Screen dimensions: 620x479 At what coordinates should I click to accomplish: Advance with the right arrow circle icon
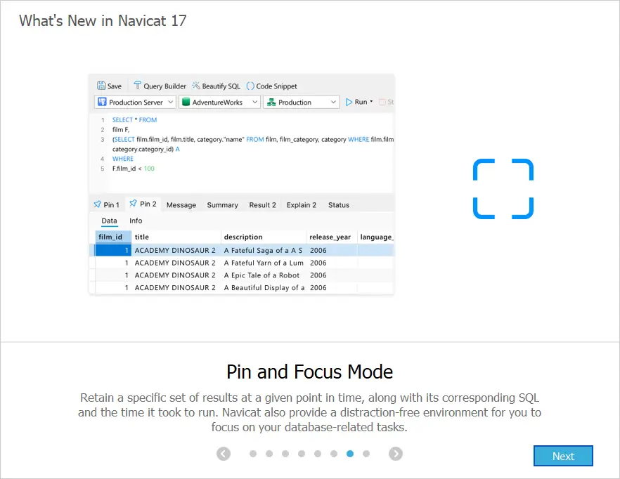tap(396, 454)
